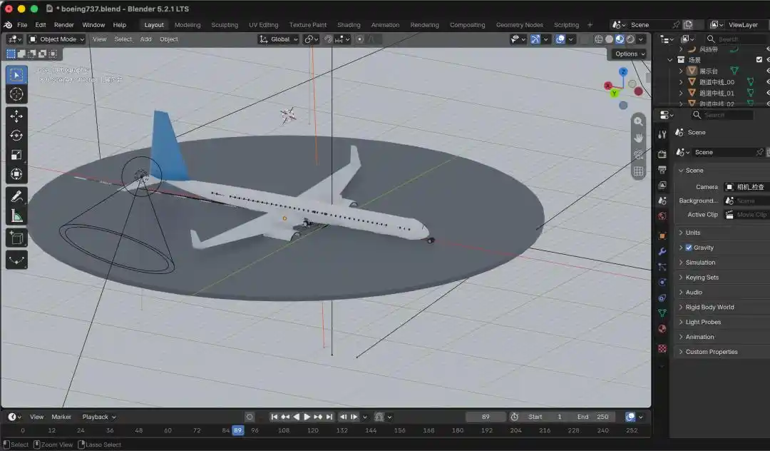Choose the Scale tool
Screen dimensions: 770x451
click(16, 156)
